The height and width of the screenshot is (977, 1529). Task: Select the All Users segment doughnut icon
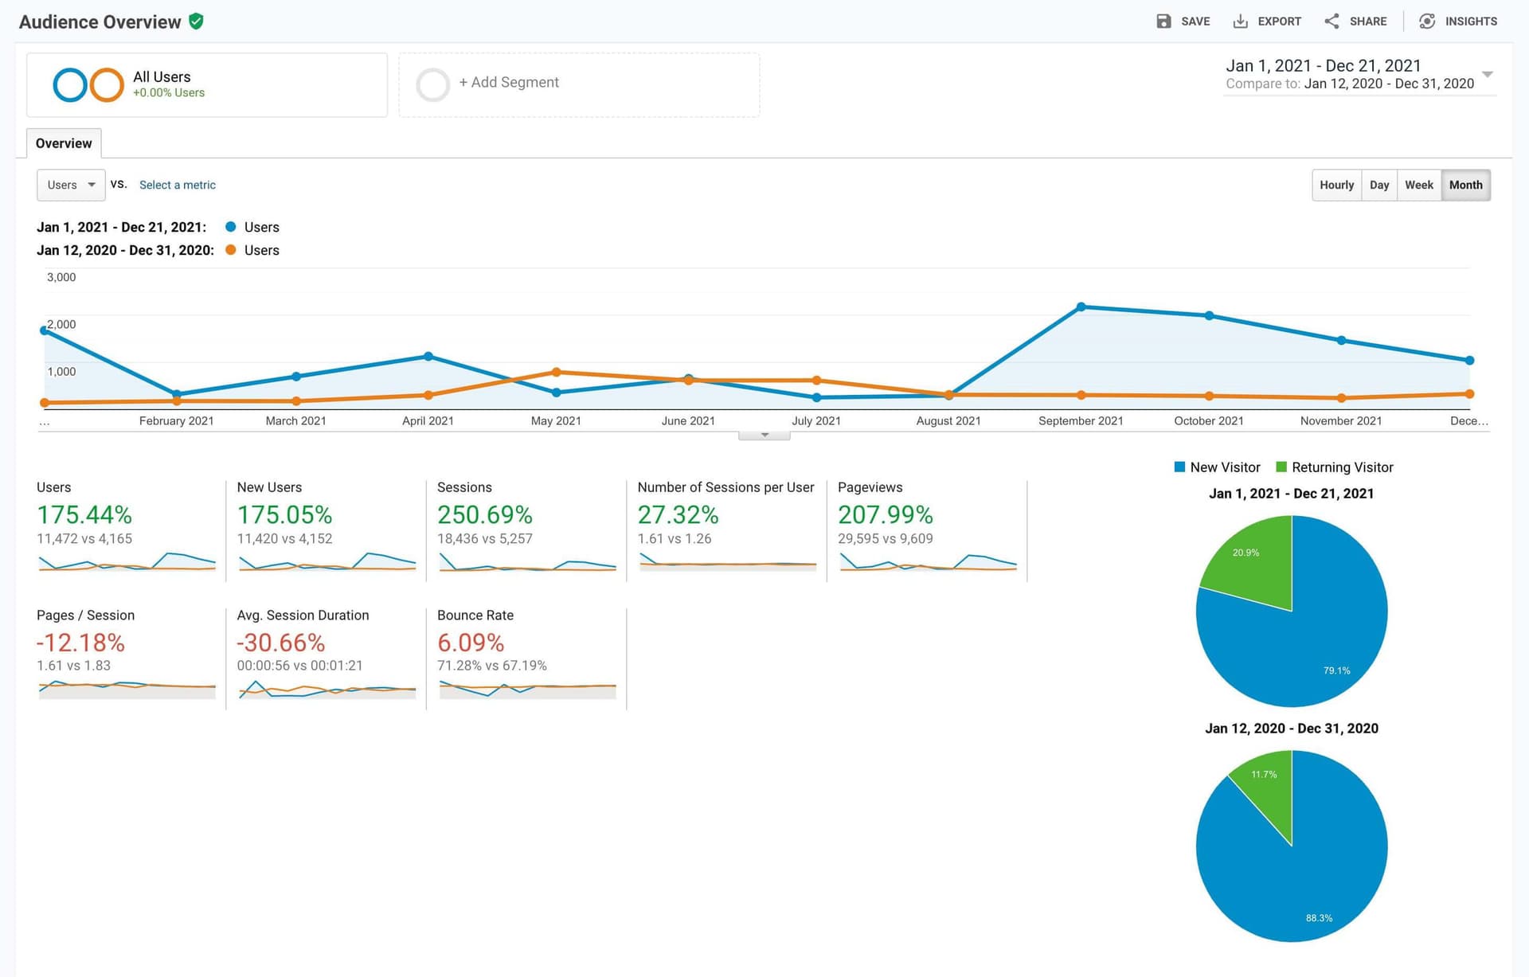pyautogui.click(x=86, y=84)
